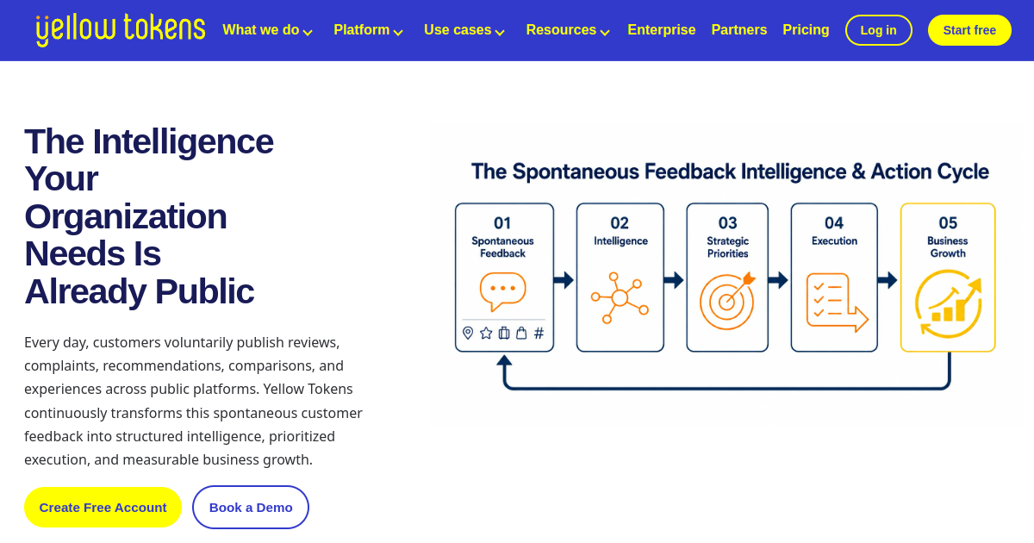Click the Yellow Tokens logo
1034x543 pixels.
coord(121,30)
